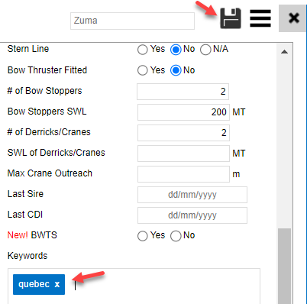Select N/A for Stern Line
The width and height of the screenshot is (307, 304).
205,50
